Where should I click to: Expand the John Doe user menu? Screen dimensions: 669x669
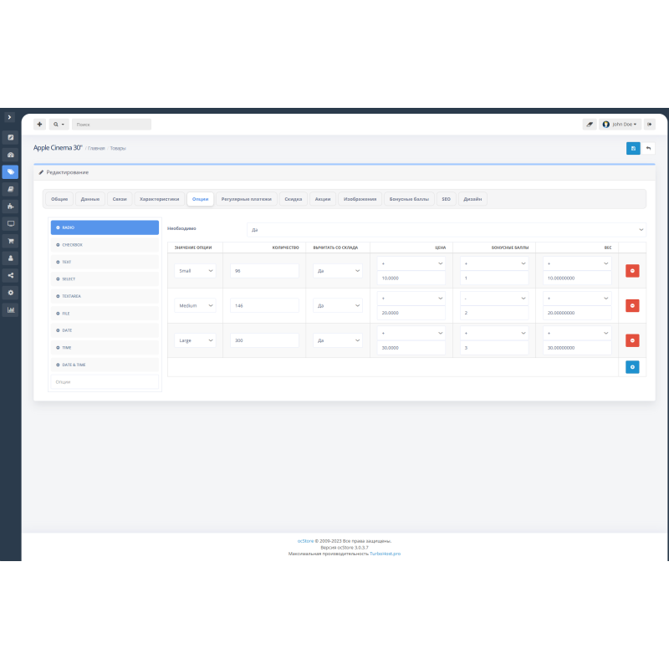click(x=621, y=123)
